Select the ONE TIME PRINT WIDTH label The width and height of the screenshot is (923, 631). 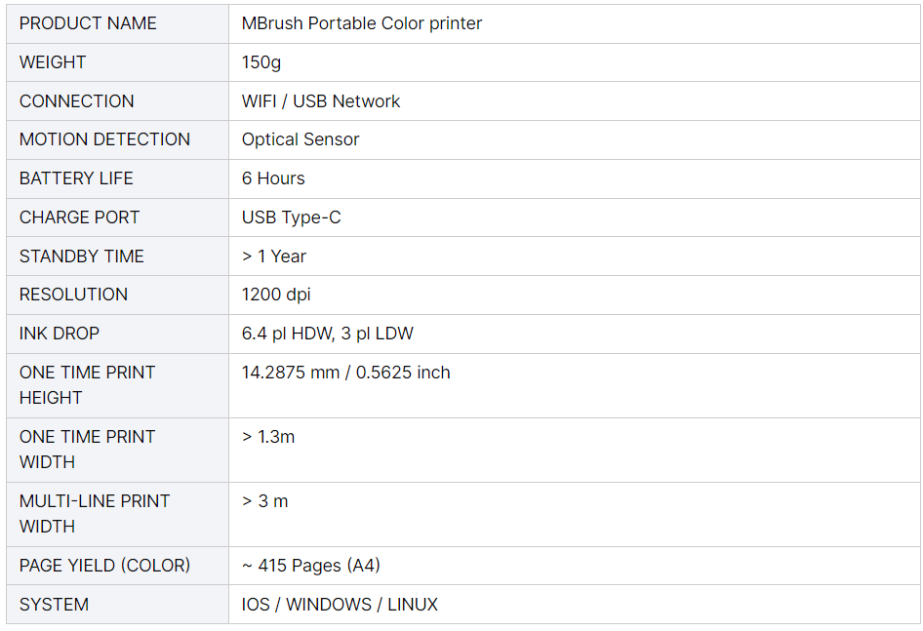[x=87, y=450]
